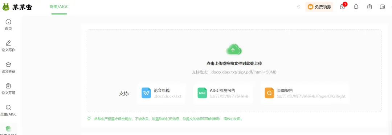The width and height of the screenshot is (392, 135).
Task: Open the clipboard orders icon in the header
Action: 369,7
